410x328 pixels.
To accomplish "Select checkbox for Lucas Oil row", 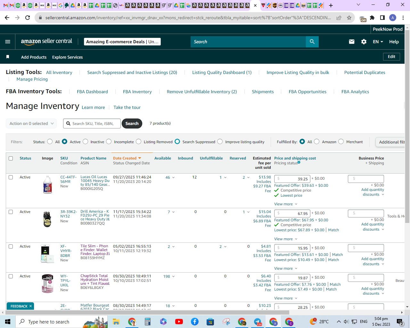I will coord(11,177).
